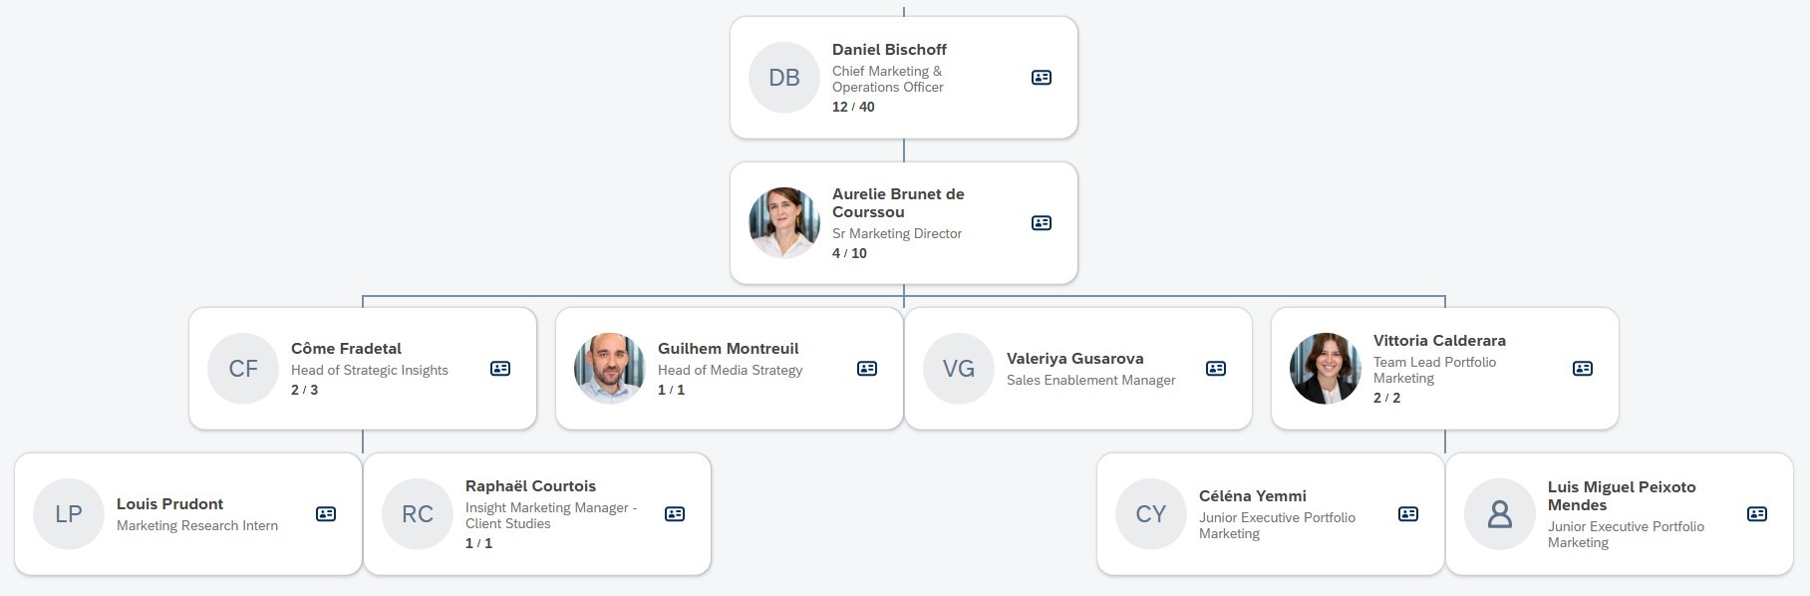Viewport: 1810px width, 596px height.
Task: Click Vittoria Calderara's profile picture
Action: 1326,369
